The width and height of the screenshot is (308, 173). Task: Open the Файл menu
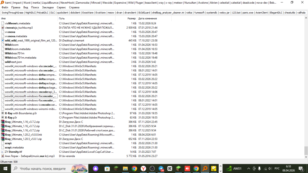[x=5, y=7]
